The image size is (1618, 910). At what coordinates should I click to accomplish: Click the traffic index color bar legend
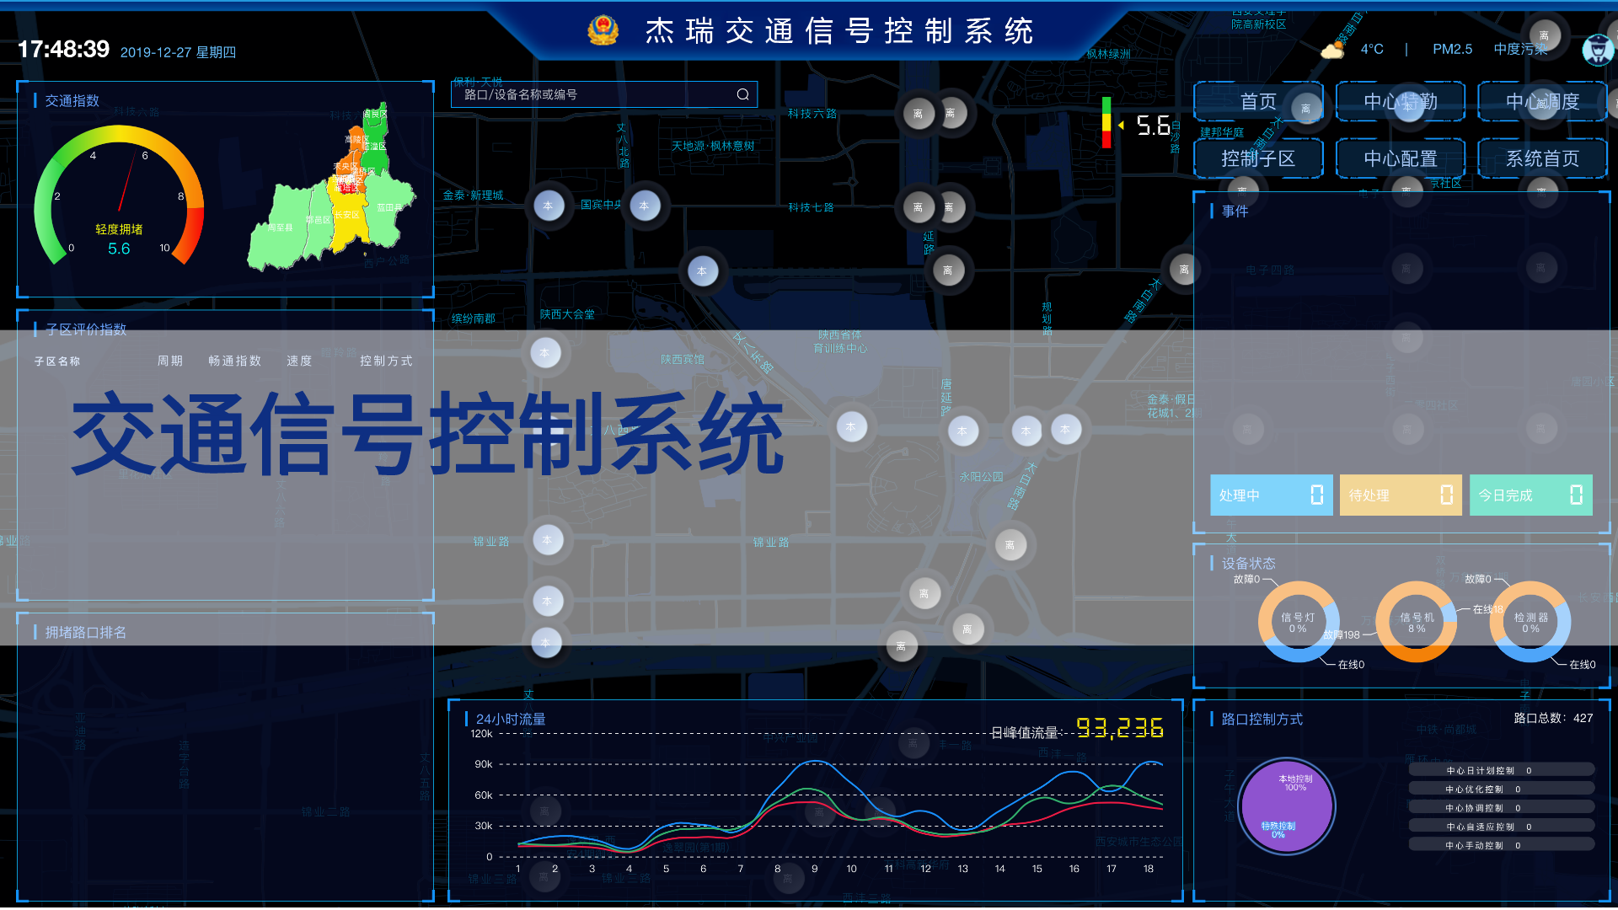(1106, 123)
